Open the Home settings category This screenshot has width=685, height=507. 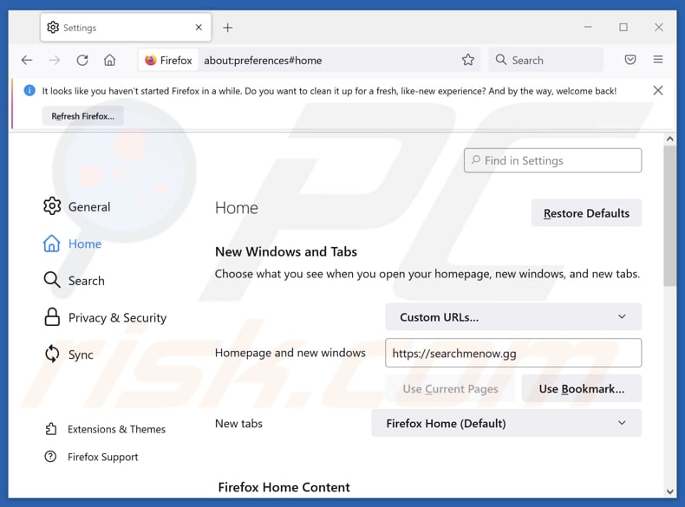point(72,244)
